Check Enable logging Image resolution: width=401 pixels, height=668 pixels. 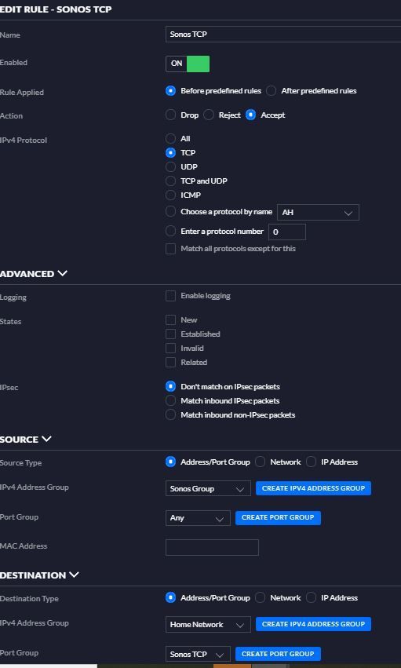click(x=170, y=296)
